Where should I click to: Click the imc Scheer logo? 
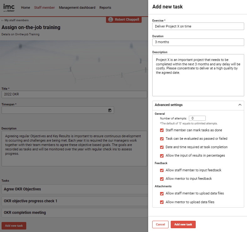[x=9, y=8]
